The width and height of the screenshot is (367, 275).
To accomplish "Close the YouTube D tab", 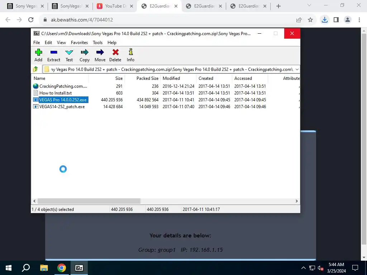I will (x=132, y=6).
